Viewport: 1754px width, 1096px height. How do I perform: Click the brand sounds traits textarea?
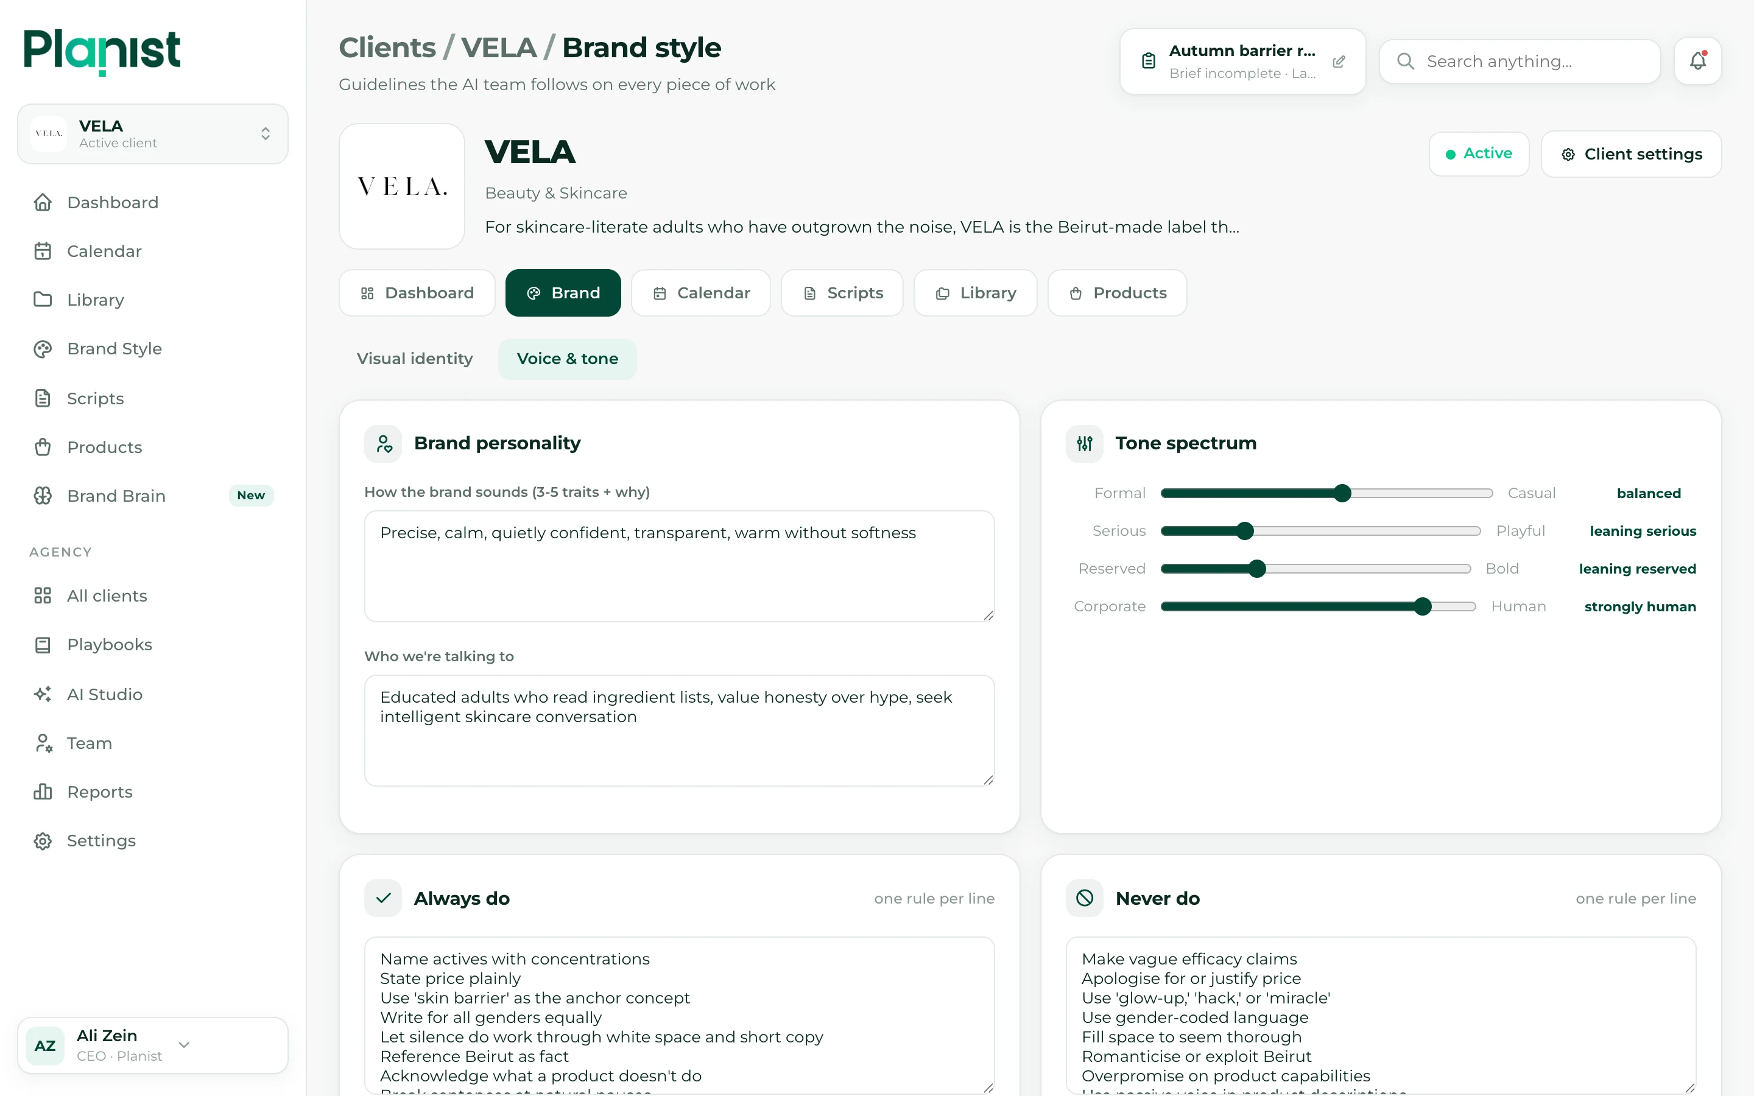coord(679,566)
